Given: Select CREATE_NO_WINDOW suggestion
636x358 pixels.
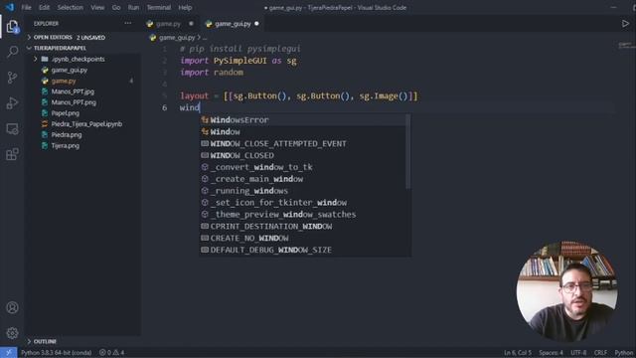Looking at the screenshot, I should pos(303,238).
